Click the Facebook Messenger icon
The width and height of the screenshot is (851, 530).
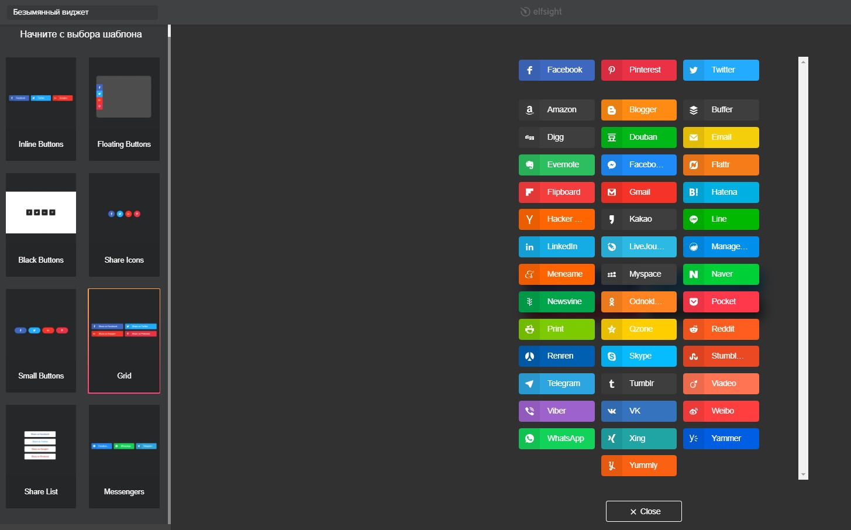(612, 165)
